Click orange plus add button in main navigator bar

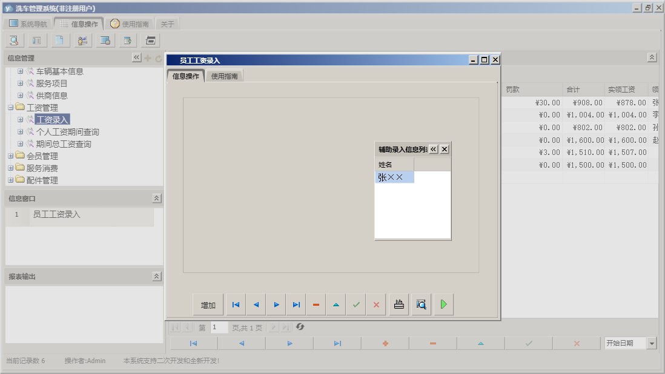(385, 344)
